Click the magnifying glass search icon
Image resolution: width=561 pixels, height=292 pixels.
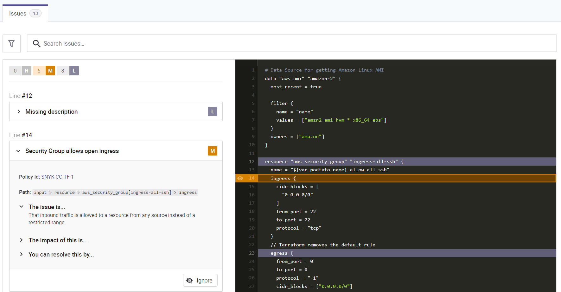tap(36, 43)
